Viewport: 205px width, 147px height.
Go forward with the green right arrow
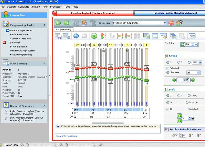pos(67,23)
